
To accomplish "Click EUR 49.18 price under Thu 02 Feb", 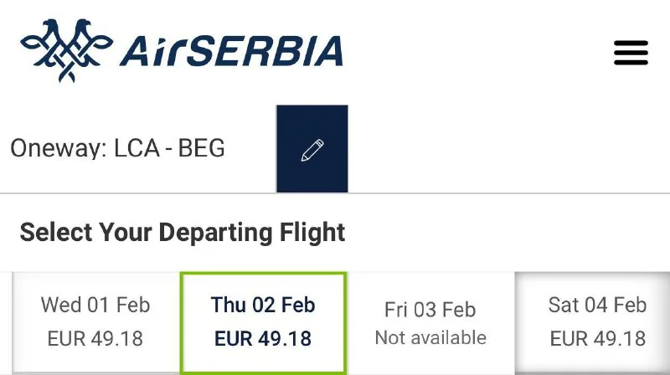I will (263, 339).
